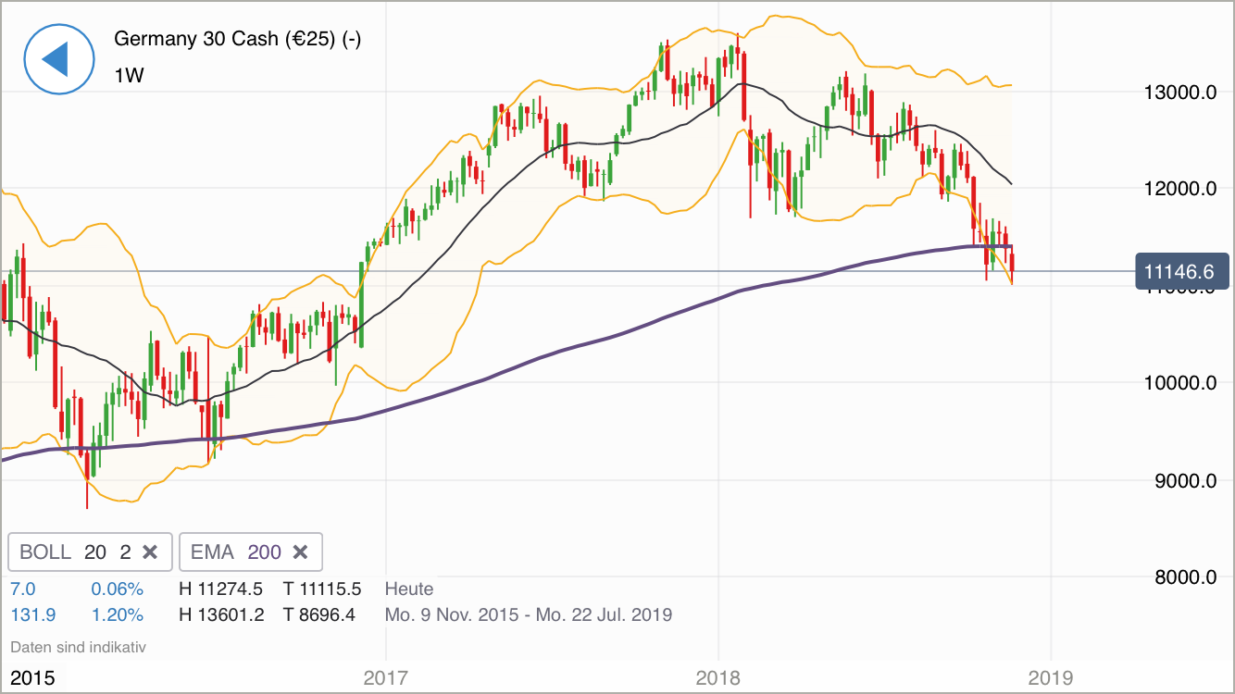This screenshot has height=694, width=1235.
Task: Click the 8000.0 price axis label
Action: click(x=1179, y=577)
